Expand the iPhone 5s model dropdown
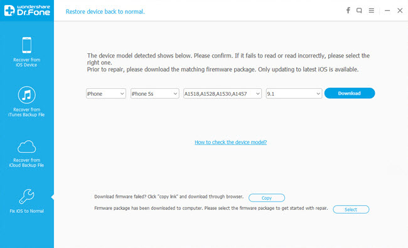The image size is (408, 248). click(x=155, y=93)
